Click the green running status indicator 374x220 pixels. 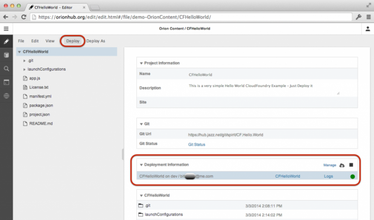coord(352,176)
